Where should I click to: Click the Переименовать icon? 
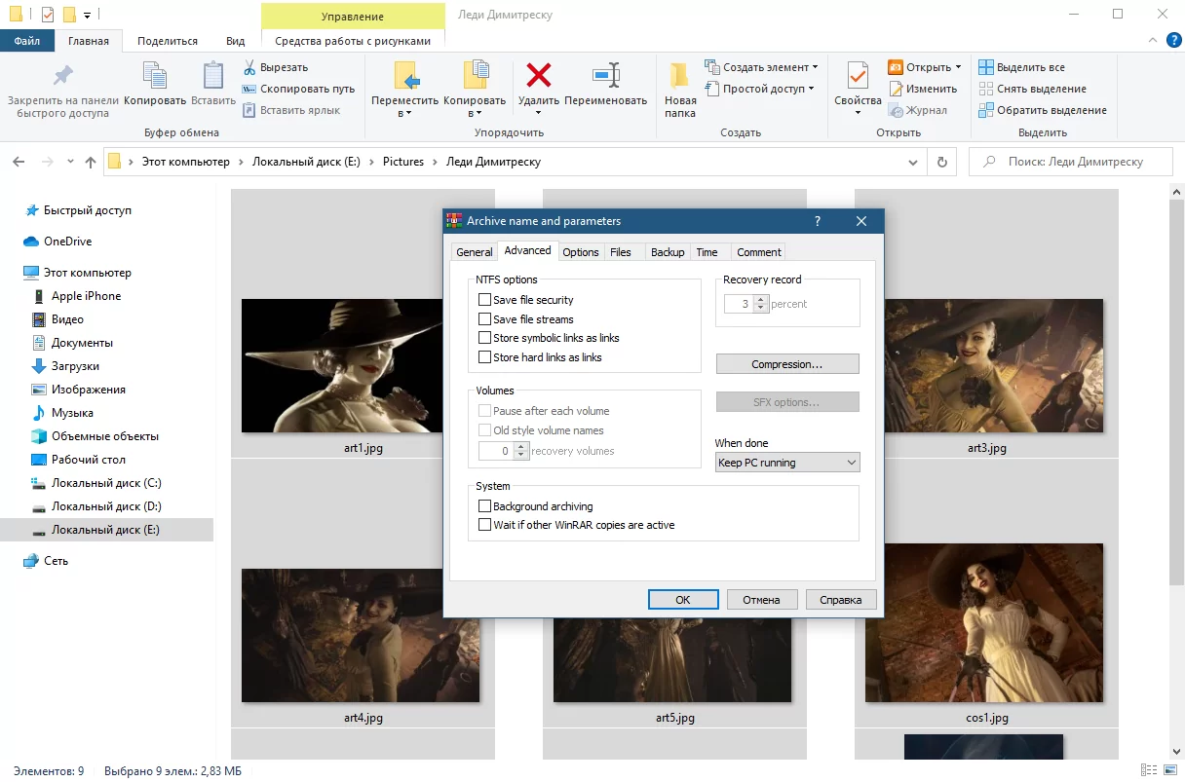[x=606, y=75]
